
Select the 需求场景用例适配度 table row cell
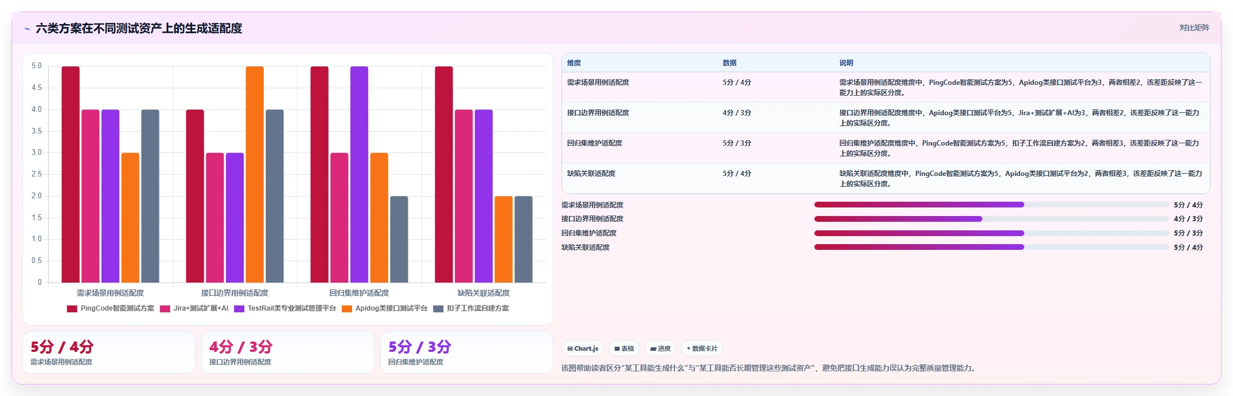click(598, 83)
